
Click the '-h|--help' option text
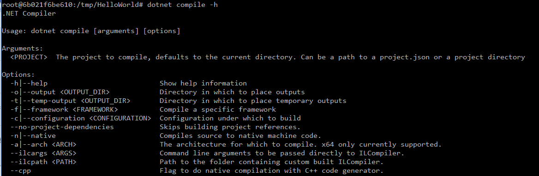29,83
